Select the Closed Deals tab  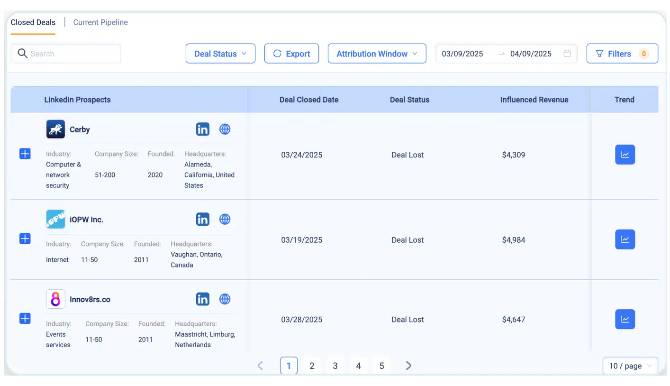[x=33, y=22]
